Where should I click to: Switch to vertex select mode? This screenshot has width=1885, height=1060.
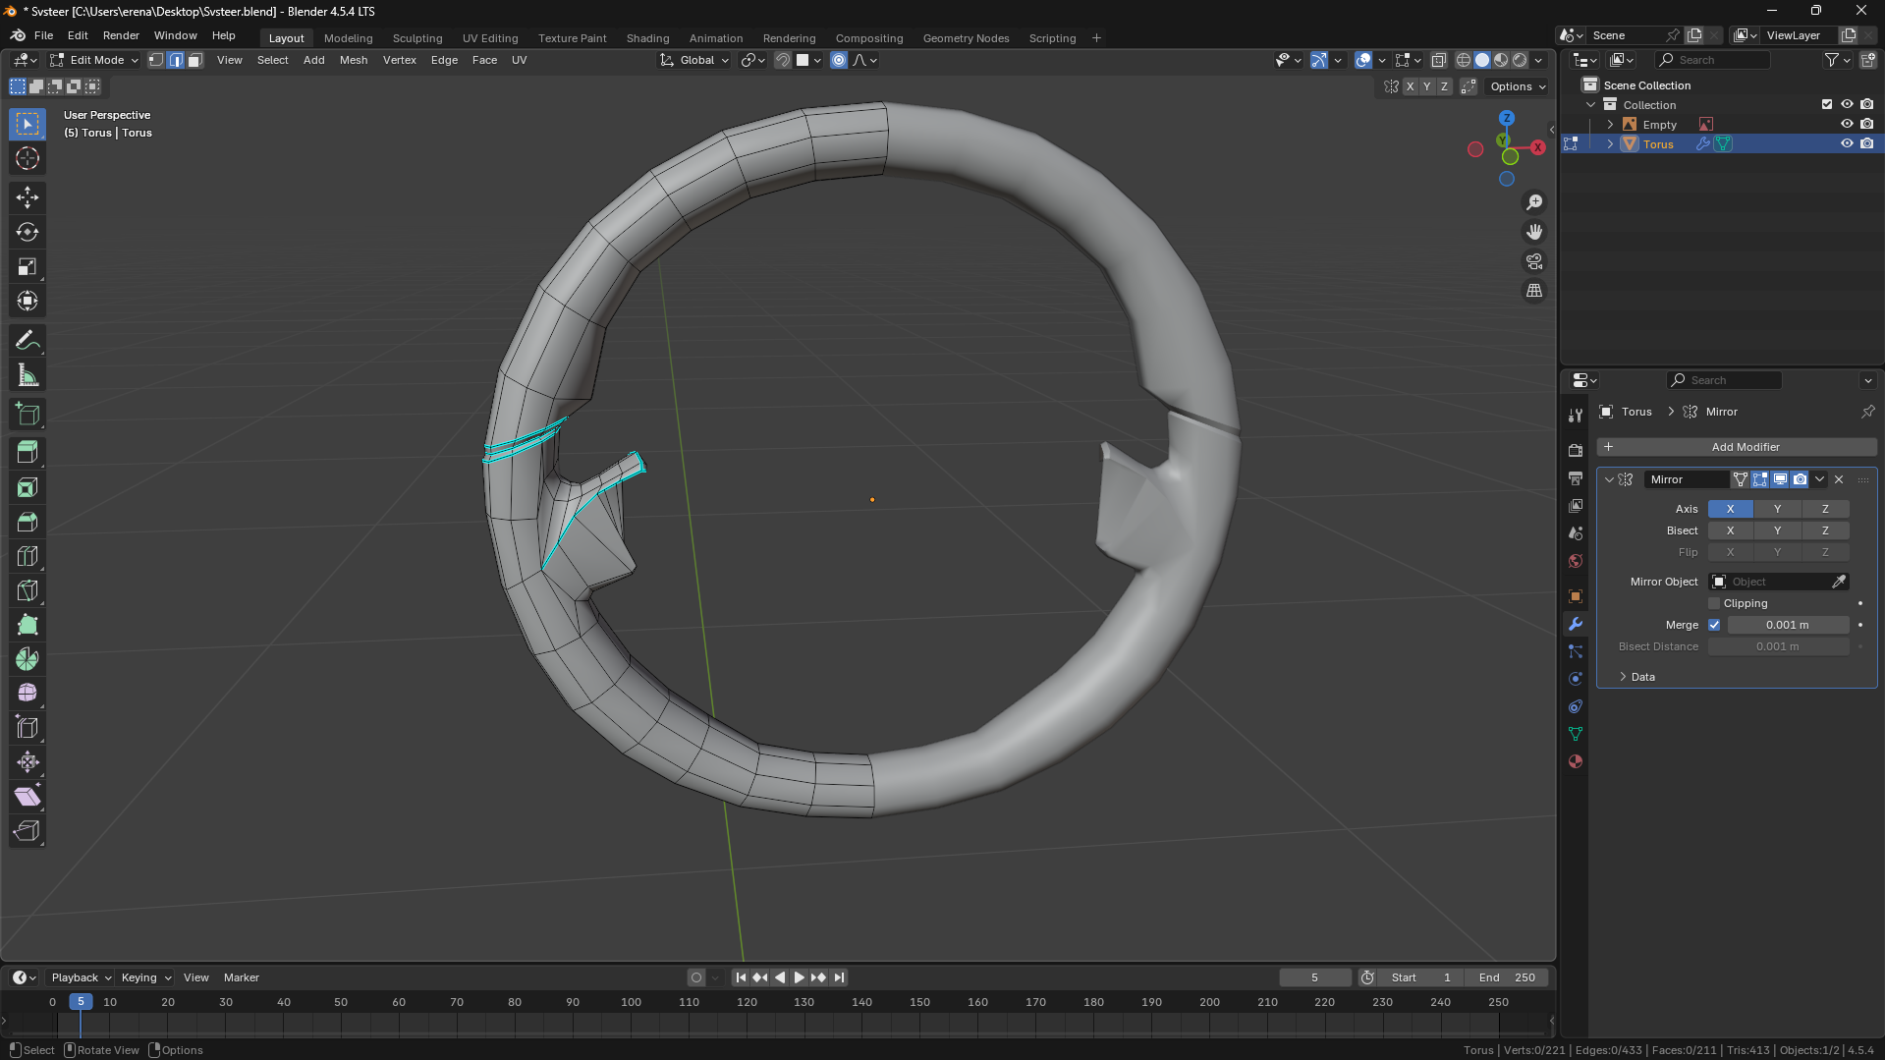point(156,60)
